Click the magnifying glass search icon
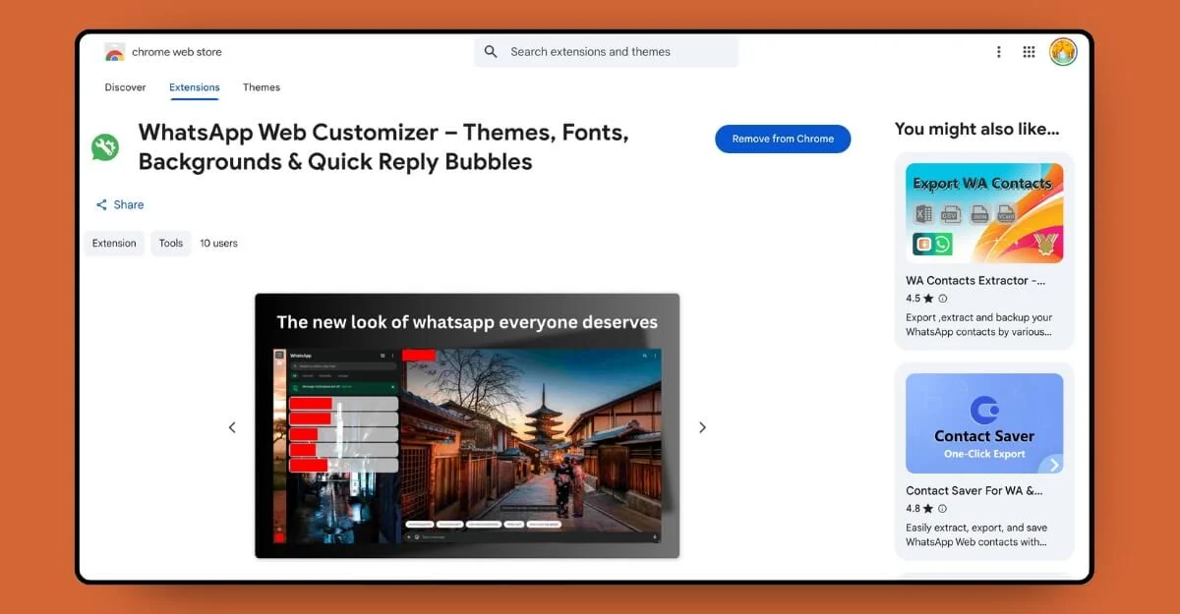 [x=491, y=51]
